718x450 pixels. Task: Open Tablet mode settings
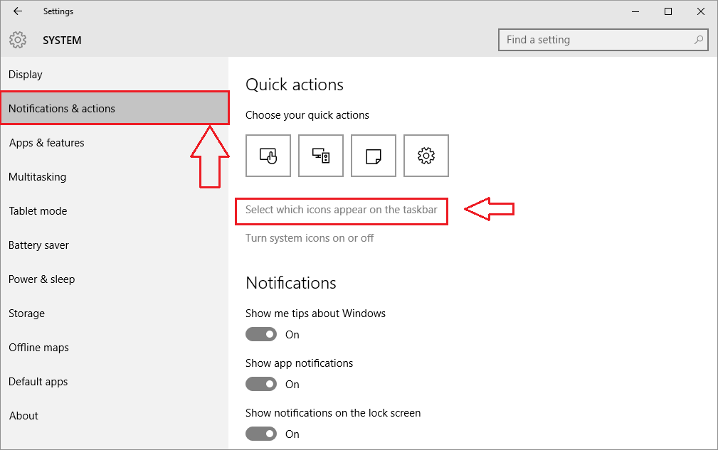point(115,211)
